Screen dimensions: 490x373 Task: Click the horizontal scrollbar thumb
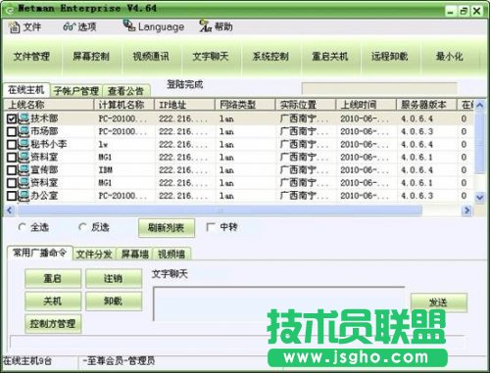tap(220, 210)
